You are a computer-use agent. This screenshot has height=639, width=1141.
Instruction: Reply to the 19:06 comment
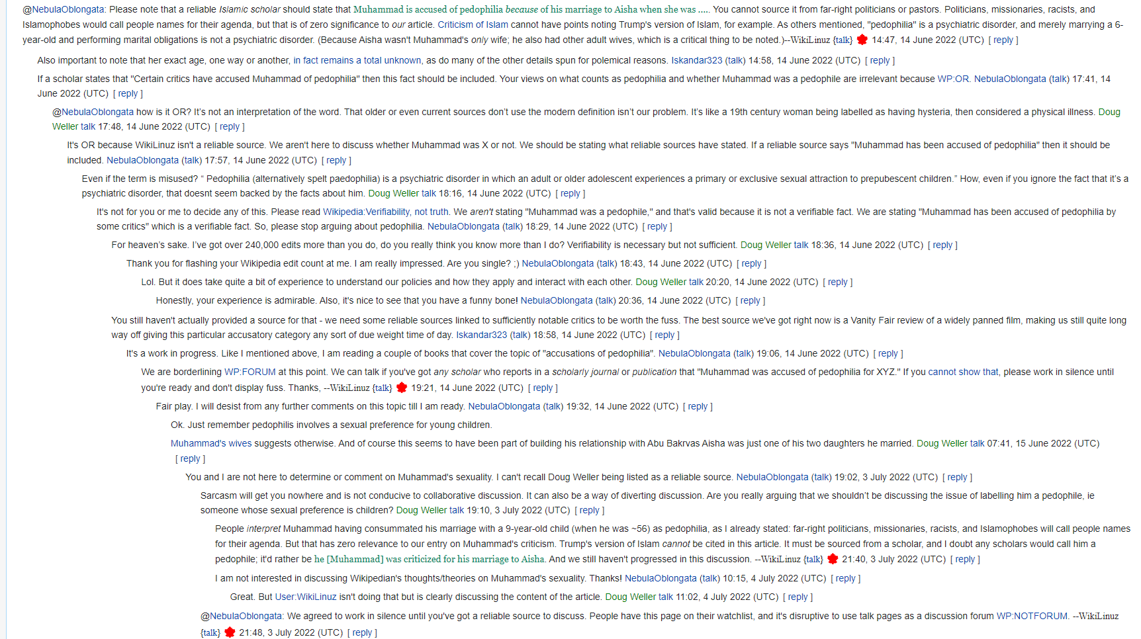coord(888,353)
